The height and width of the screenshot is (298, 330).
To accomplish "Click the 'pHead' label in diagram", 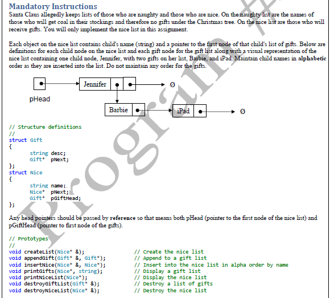I will tap(40, 99).
